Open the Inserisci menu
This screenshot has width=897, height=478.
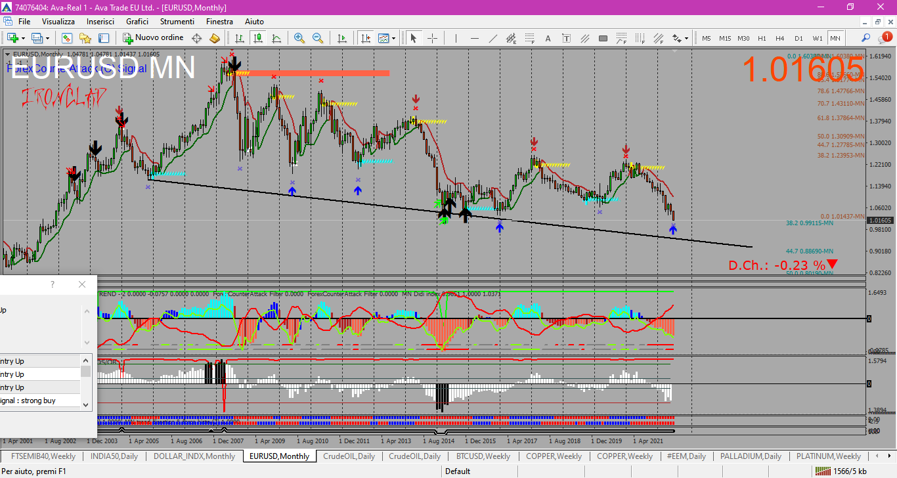pyautogui.click(x=100, y=22)
